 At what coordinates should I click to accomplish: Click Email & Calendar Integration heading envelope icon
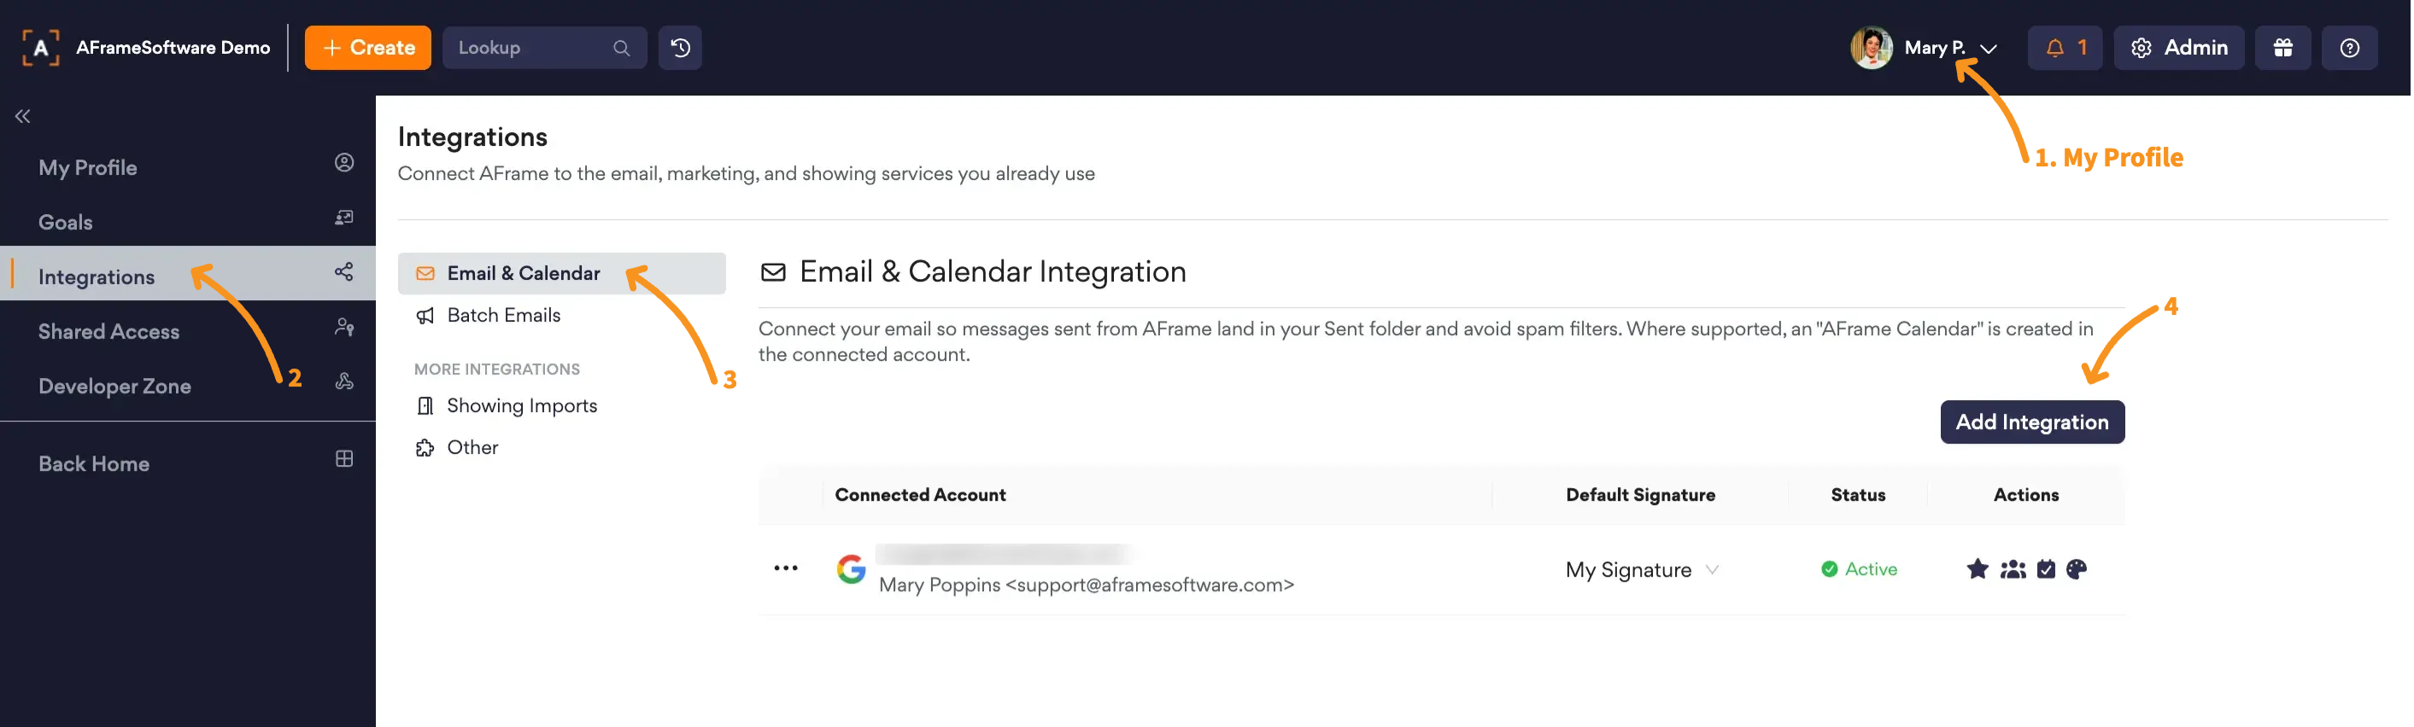click(x=772, y=272)
